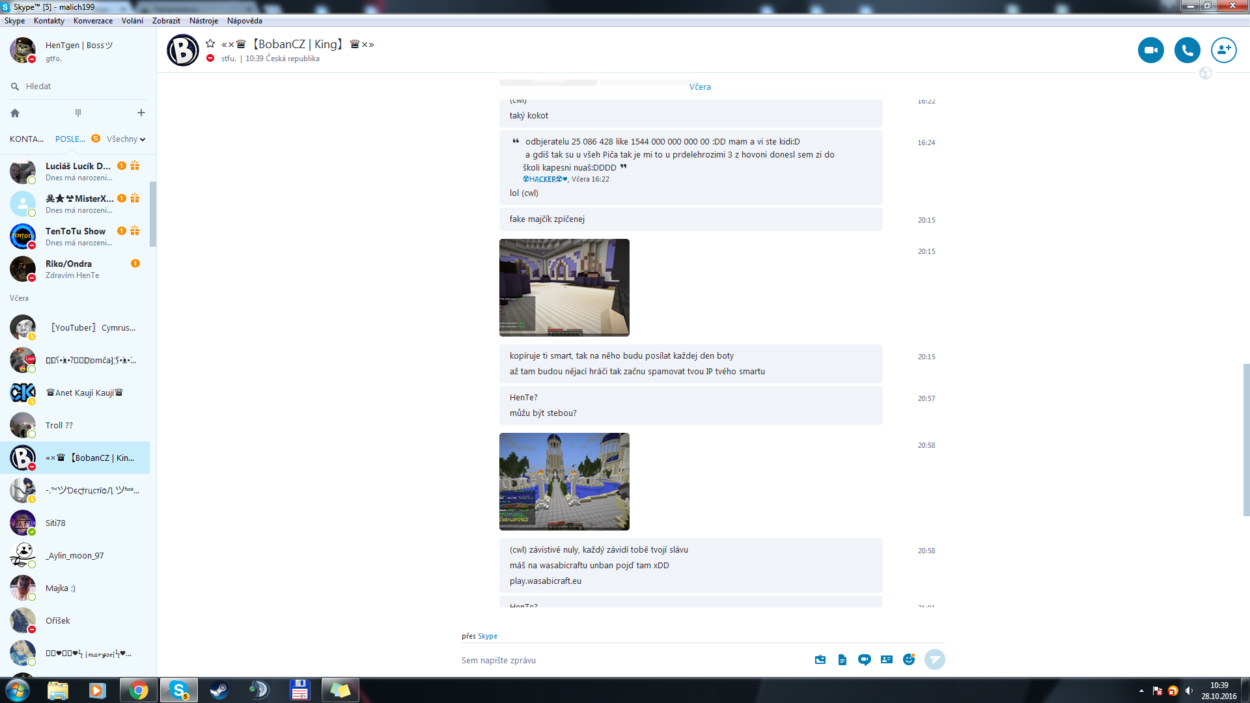This screenshot has height=703, width=1250.
Task: Open the Zobrazit menu
Action: pos(166,21)
